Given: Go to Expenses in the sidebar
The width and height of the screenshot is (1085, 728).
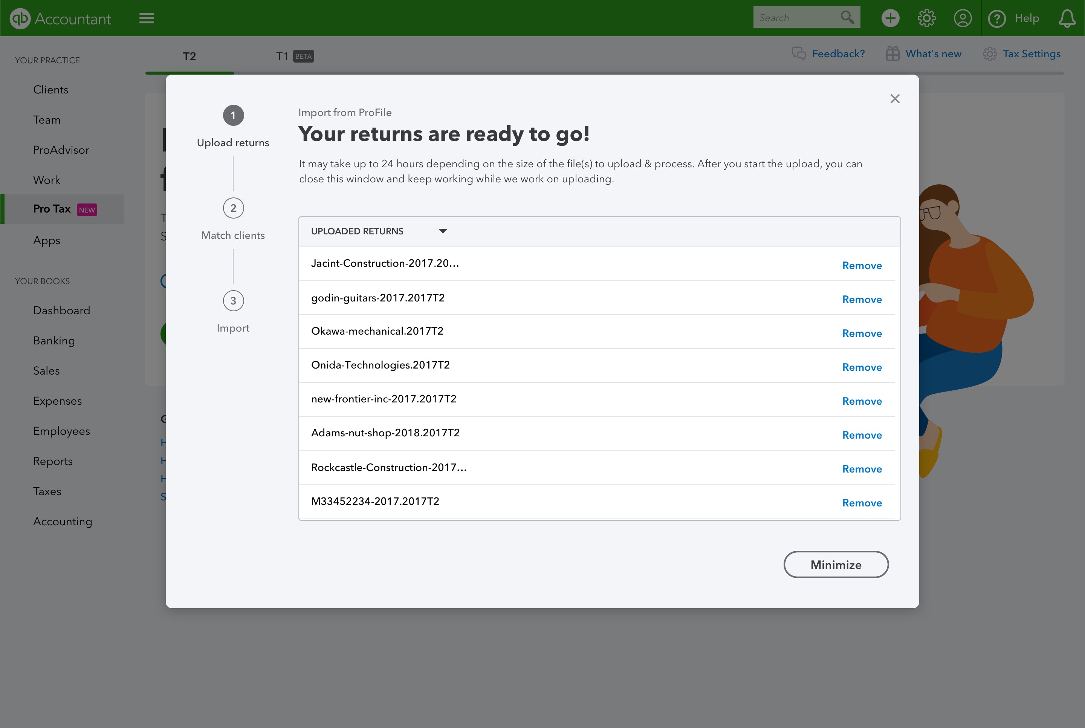Looking at the screenshot, I should click(x=57, y=401).
